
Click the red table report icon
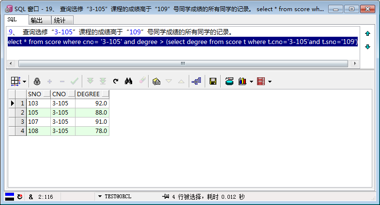pos(261,81)
